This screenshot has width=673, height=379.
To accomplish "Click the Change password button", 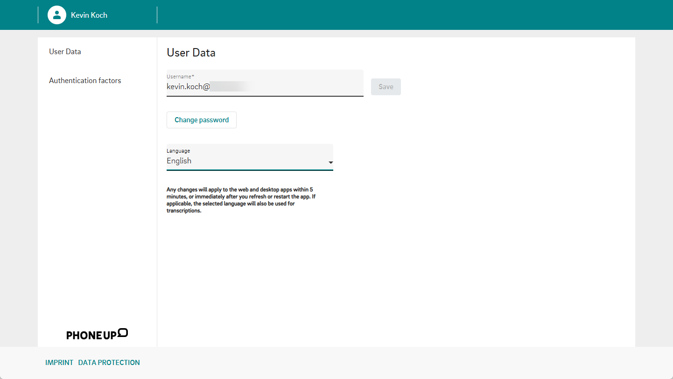I will [202, 120].
